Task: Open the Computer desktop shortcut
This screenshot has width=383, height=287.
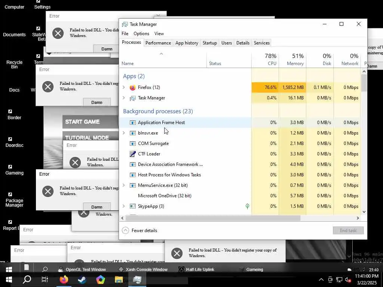Action: pyautogui.click(x=15, y=7)
